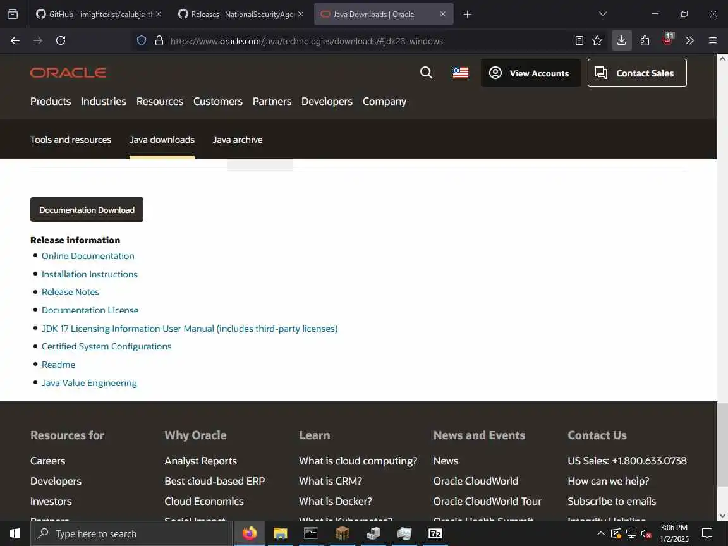Open the Readme link
Image resolution: width=728 pixels, height=546 pixels.
click(x=59, y=365)
